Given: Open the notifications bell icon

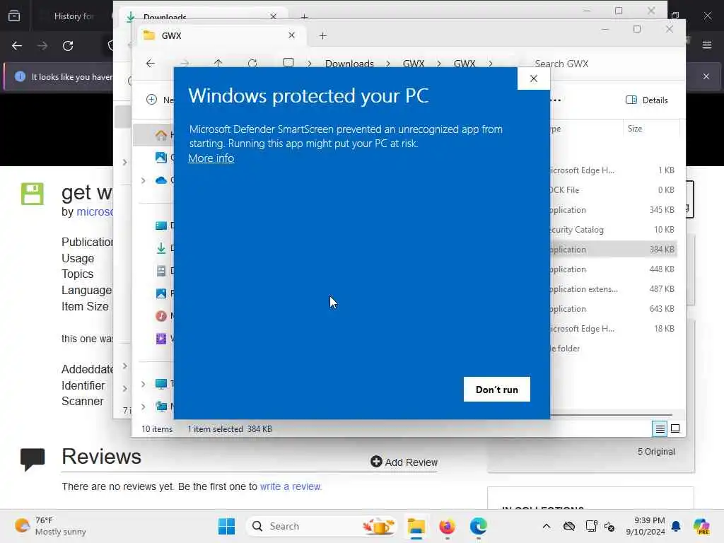Looking at the screenshot, I should click(676, 526).
